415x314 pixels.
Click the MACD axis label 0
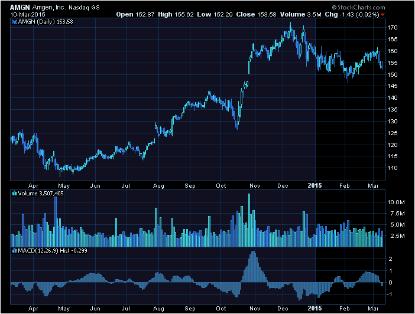coord(390,283)
